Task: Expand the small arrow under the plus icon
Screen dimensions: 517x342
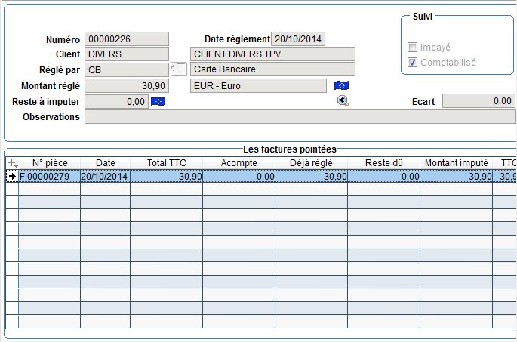Action: point(16,166)
